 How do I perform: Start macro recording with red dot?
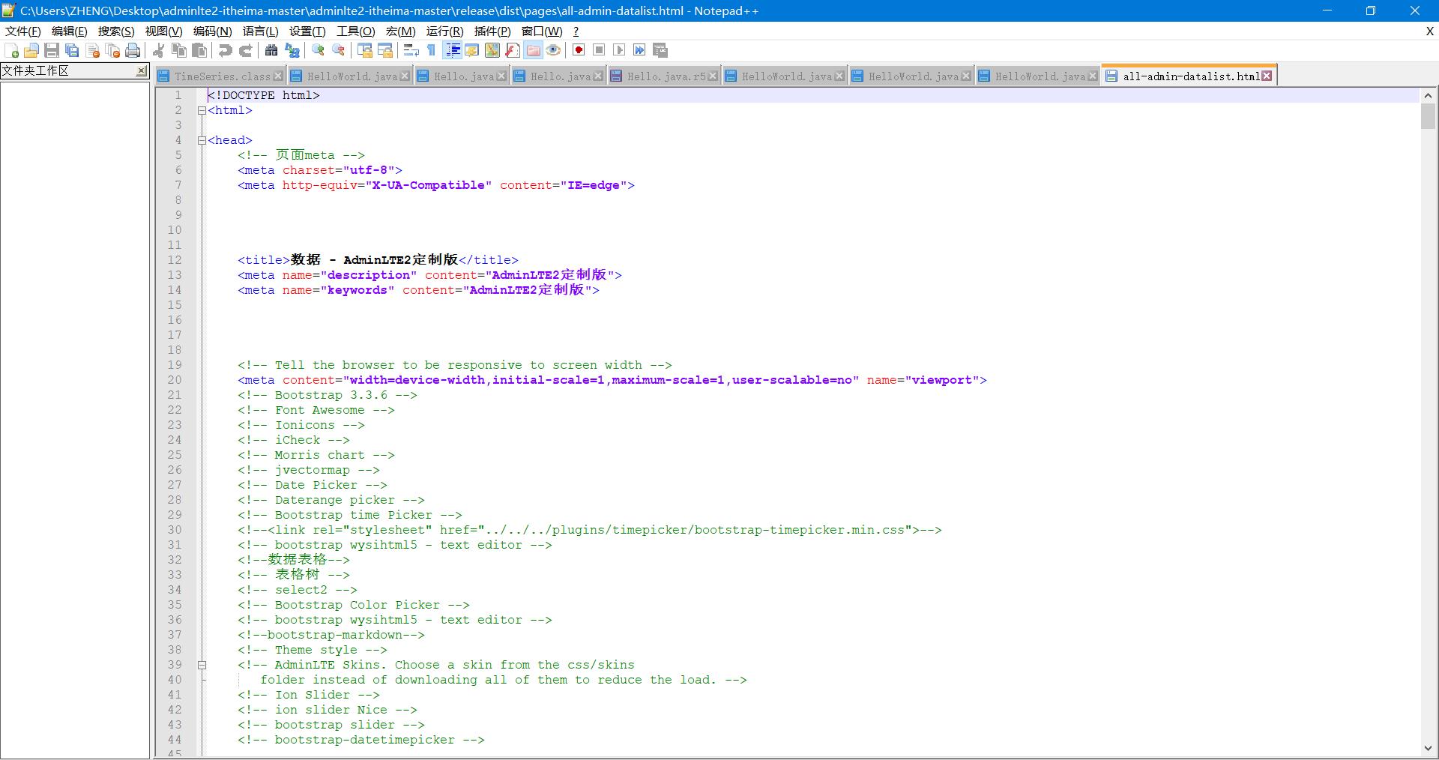(579, 50)
